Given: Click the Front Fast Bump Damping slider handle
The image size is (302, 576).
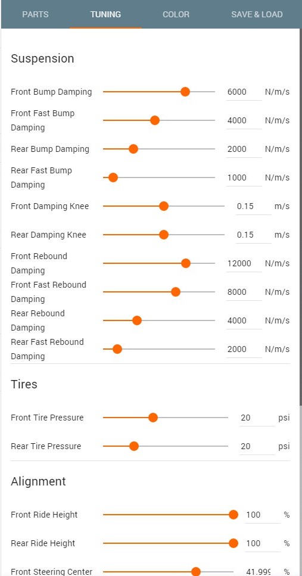Looking at the screenshot, I should (x=155, y=120).
